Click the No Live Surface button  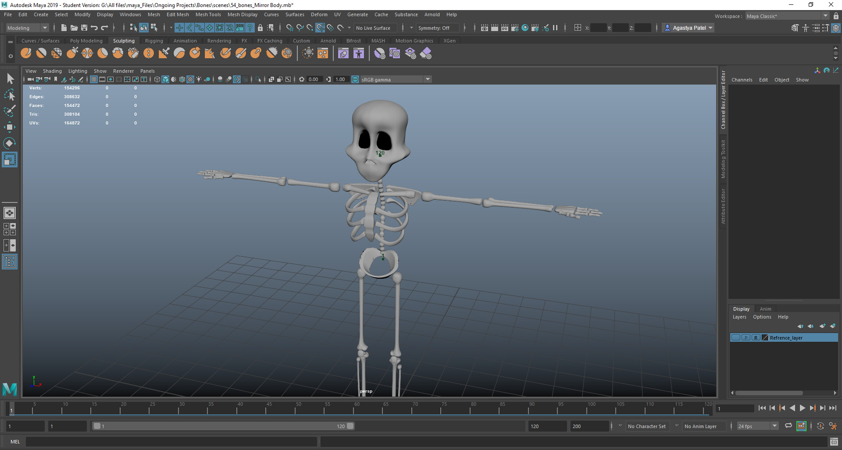tap(375, 28)
